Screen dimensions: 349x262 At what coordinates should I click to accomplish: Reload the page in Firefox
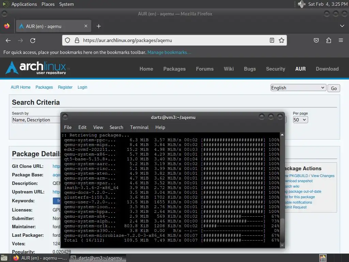(x=33, y=40)
